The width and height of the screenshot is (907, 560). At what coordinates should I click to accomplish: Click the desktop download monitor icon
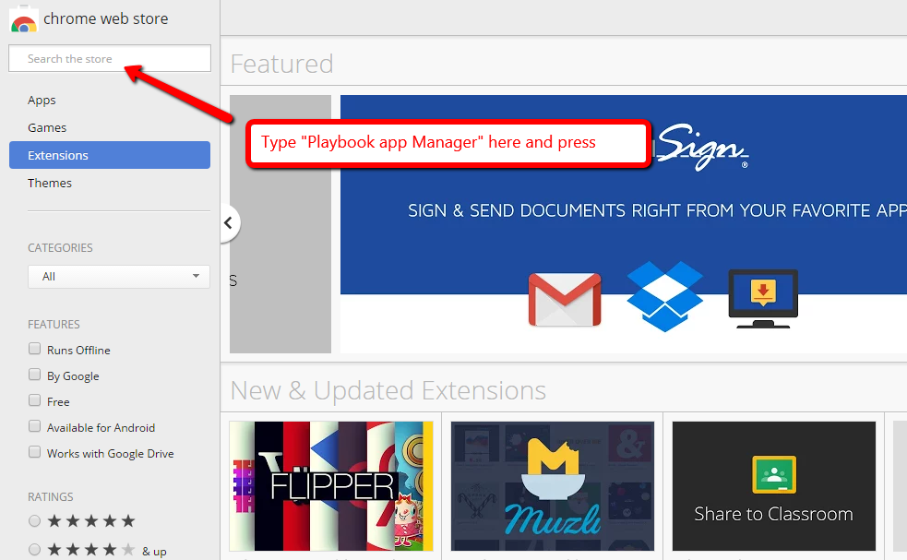763,298
